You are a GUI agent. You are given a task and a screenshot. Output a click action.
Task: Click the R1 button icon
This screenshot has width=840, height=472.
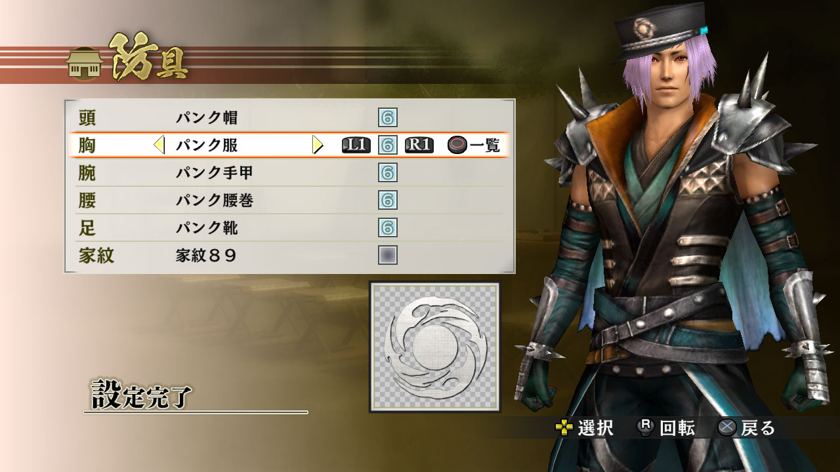point(419,145)
